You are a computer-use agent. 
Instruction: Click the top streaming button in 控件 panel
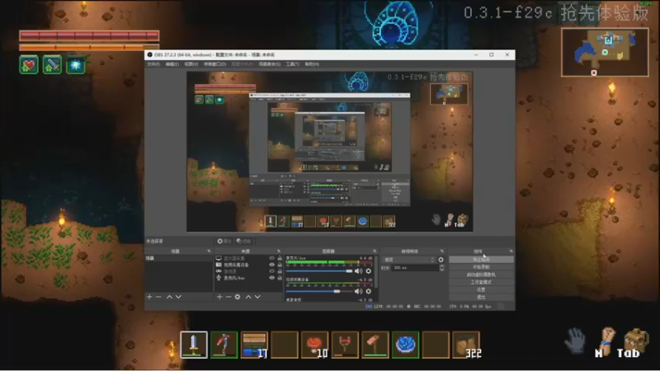click(x=481, y=260)
